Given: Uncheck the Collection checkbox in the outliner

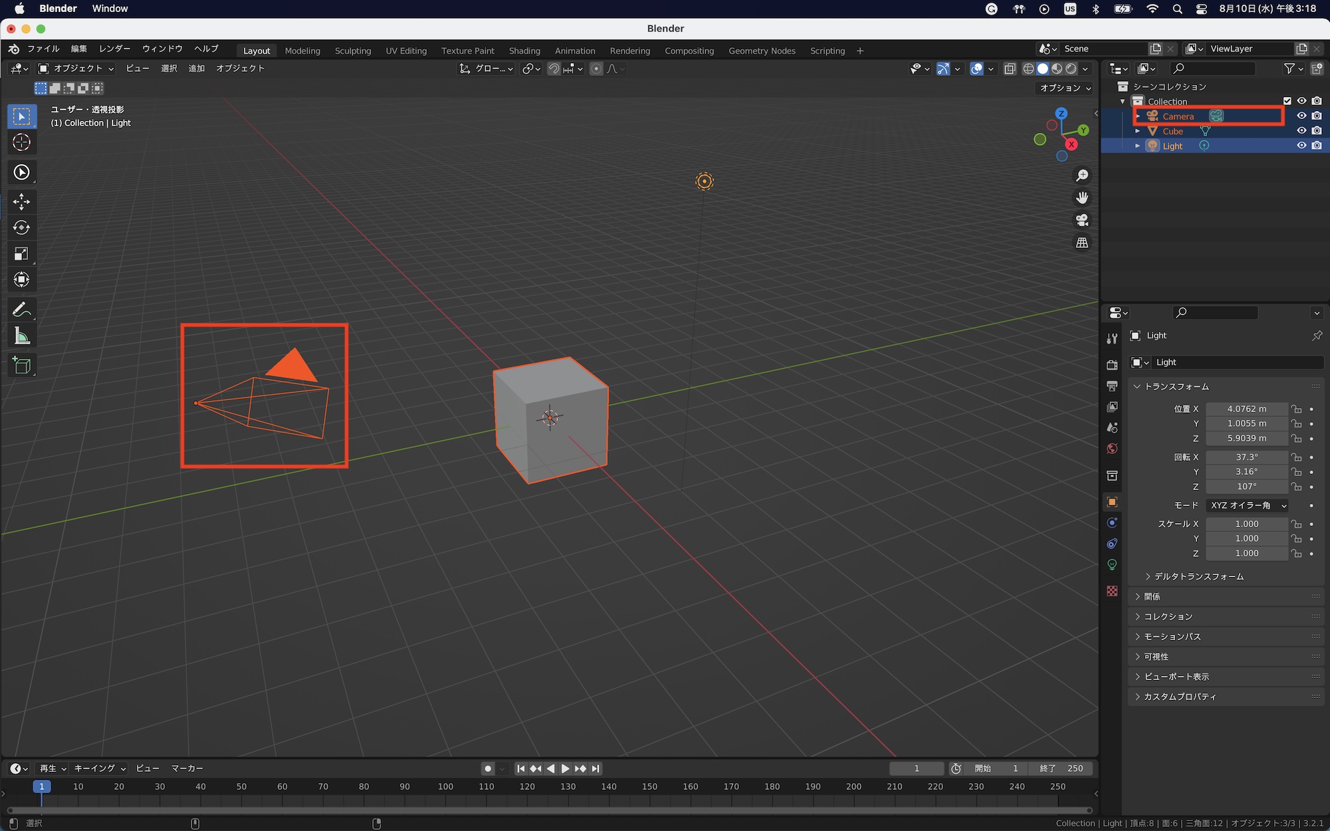Looking at the screenshot, I should (1289, 101).
